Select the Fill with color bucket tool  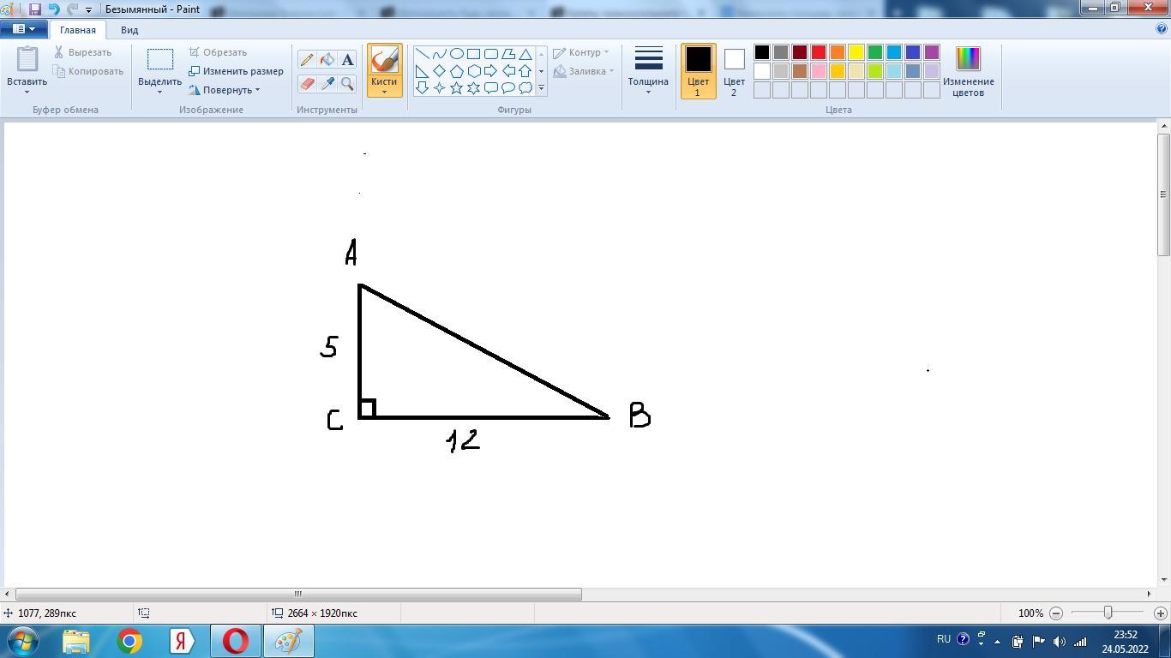[x=327, y=60]
